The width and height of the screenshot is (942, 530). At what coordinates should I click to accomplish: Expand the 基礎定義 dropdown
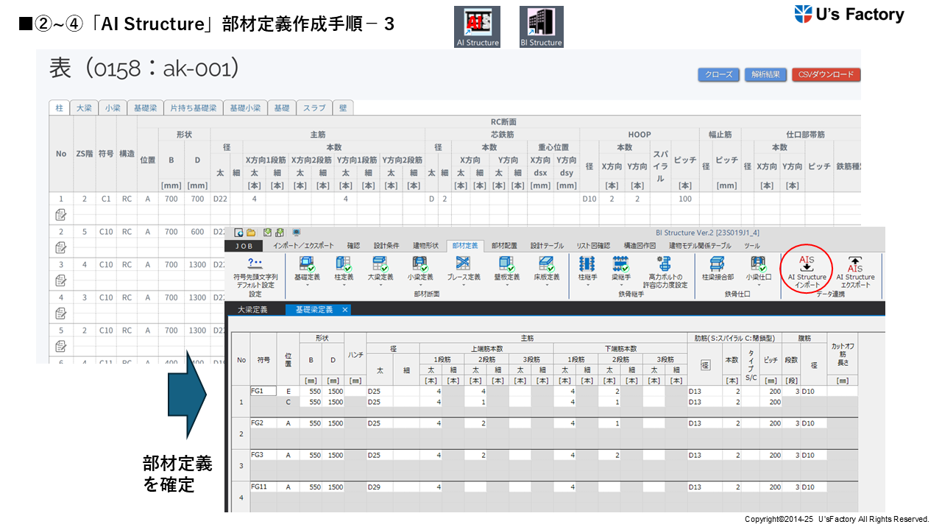[307, 286]
